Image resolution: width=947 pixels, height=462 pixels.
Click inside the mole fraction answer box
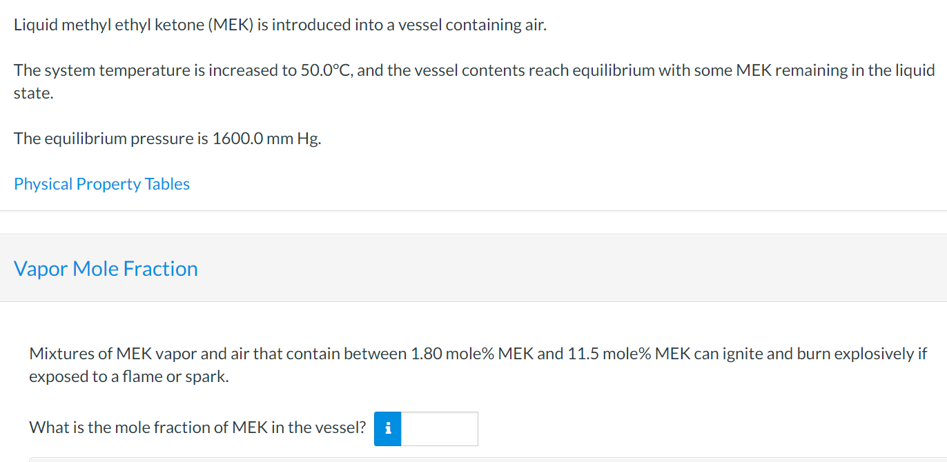click(440, 428)
